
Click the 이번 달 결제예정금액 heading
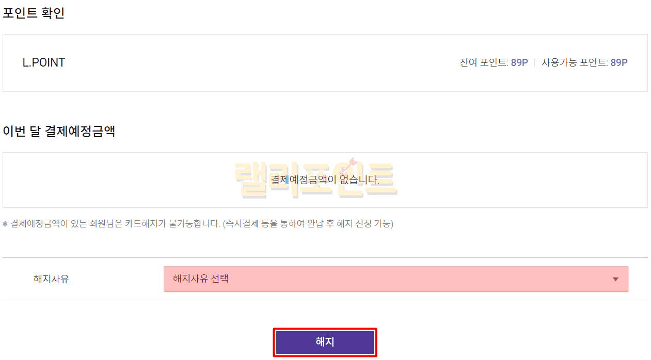(x=59, y=132)
